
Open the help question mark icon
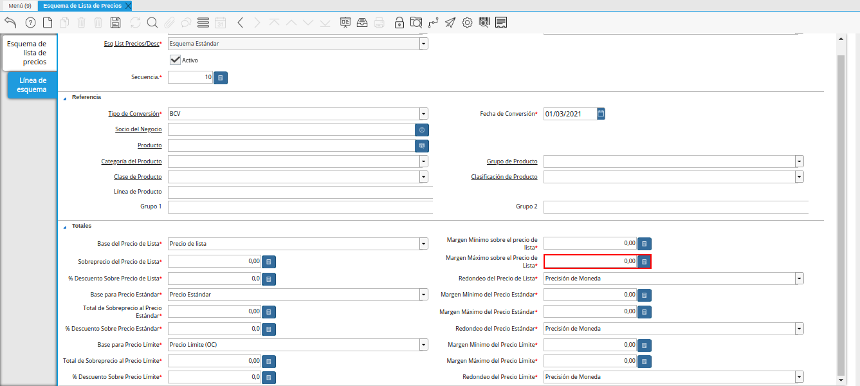(x=30, y=23)
